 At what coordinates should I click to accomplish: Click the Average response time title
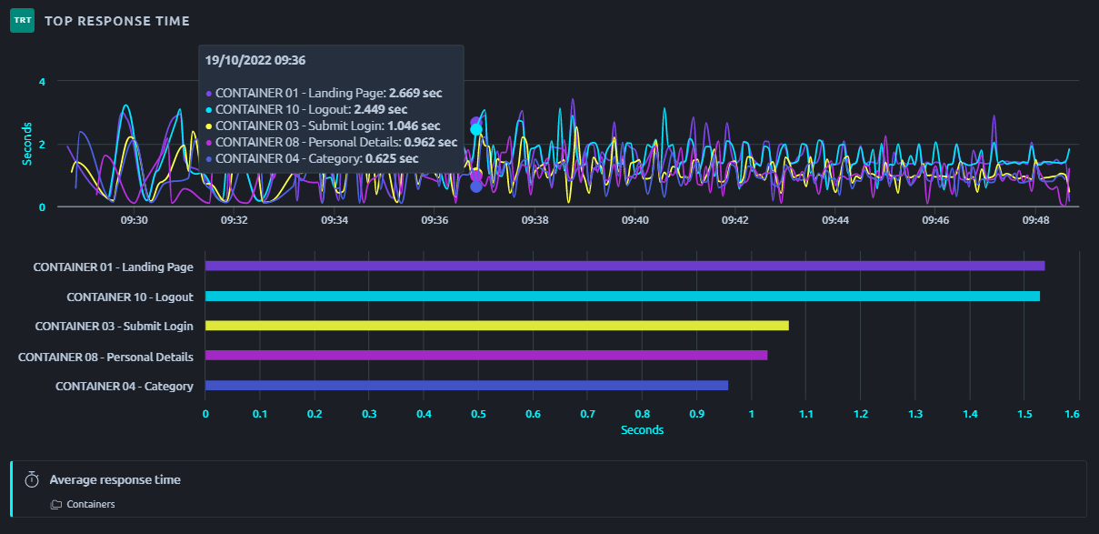pyautogui.click(x=115, y=479)
